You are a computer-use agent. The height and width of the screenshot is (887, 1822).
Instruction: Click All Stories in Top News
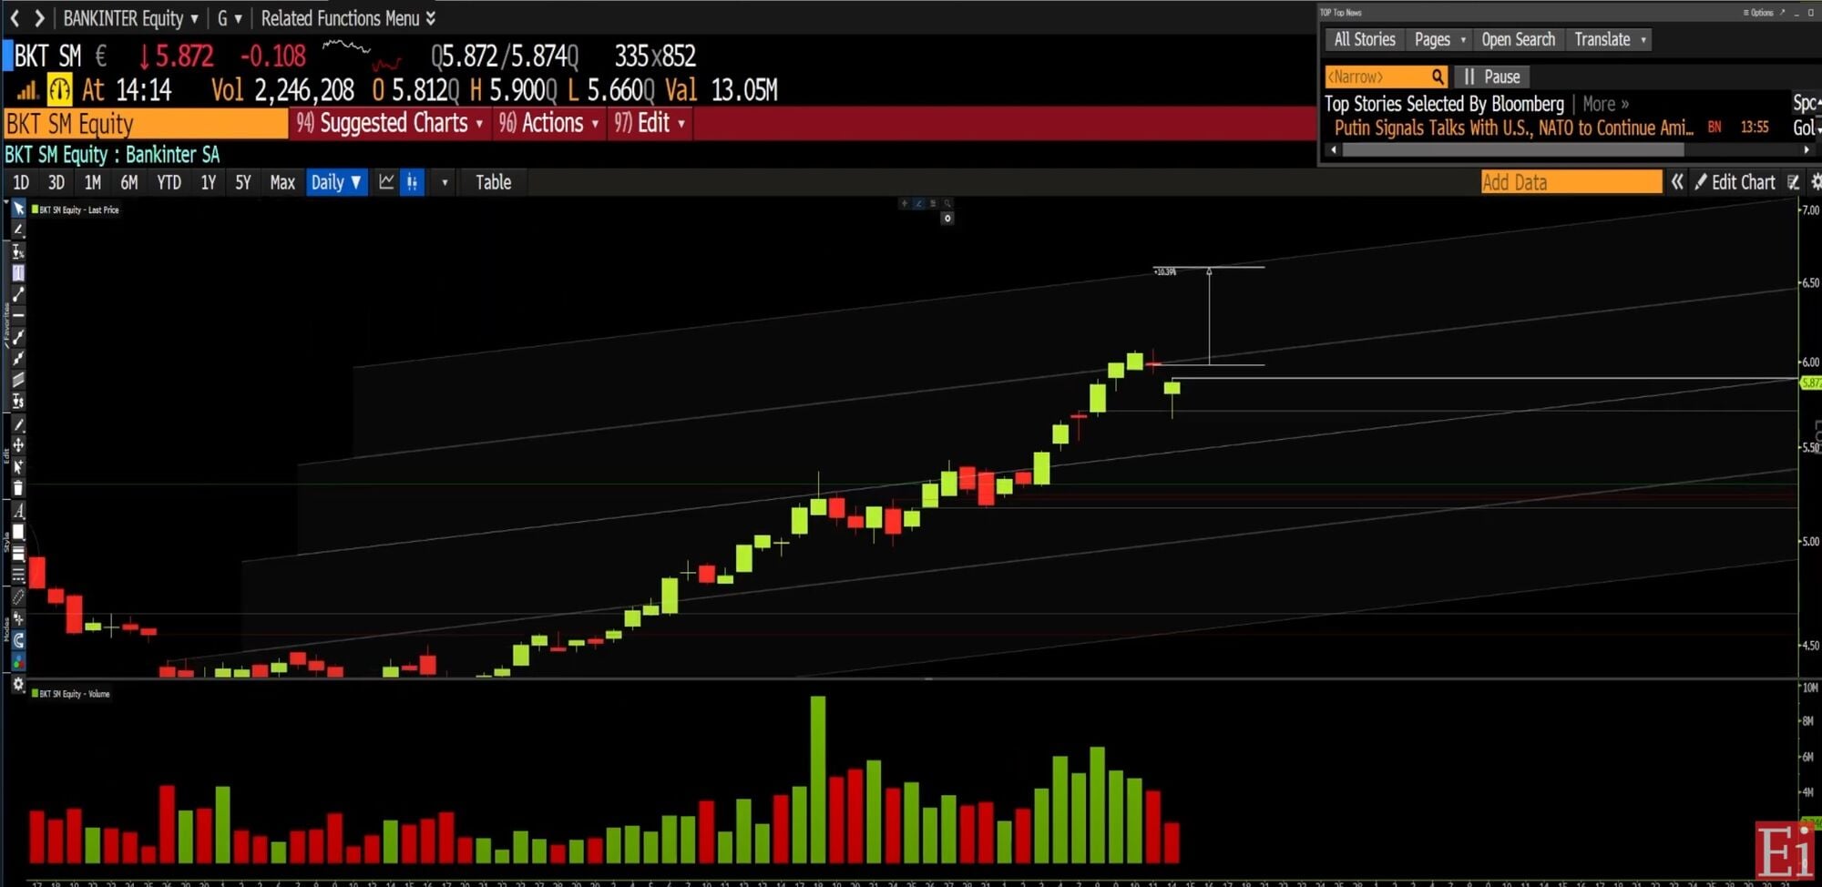(x=1365, y=39)
